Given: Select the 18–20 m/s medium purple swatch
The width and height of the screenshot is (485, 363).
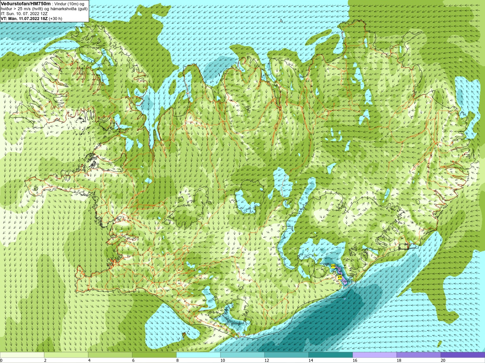Looking at the screenshot, I should point(419,355).
